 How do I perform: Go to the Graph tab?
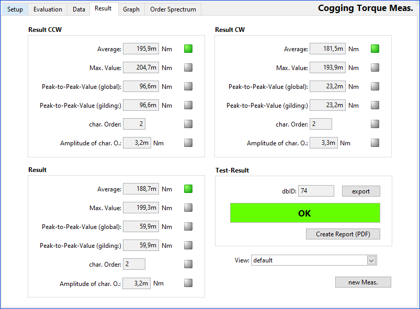click(131, 9)
